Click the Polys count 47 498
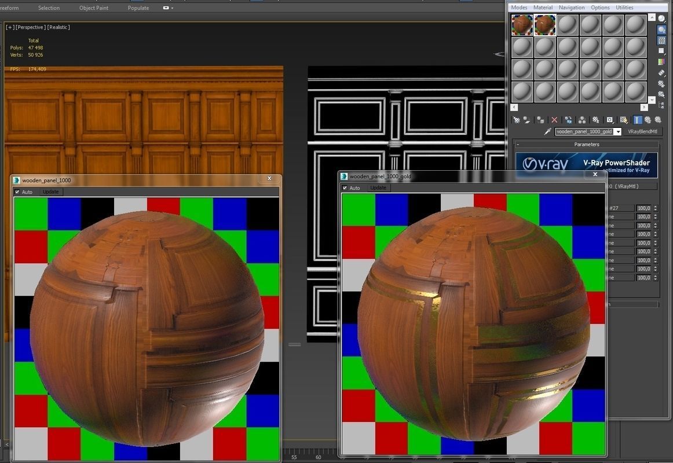Screen dimensions: 673x463 pyautogui.click(x=36, y=47)
